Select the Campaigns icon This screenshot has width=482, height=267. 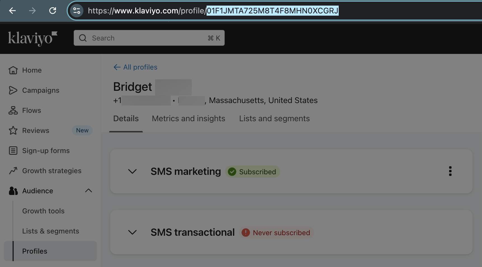coord(13,90)
